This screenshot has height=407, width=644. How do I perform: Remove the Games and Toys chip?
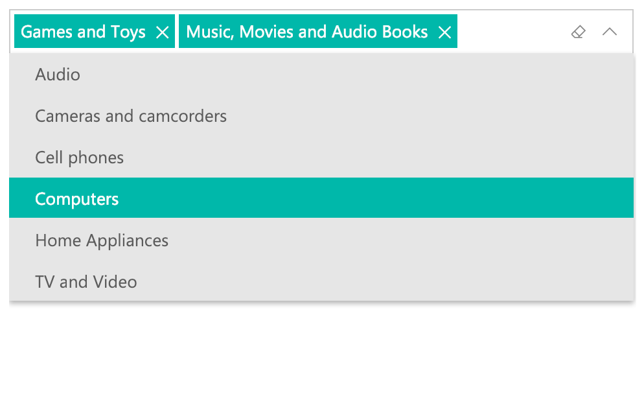[162, 32]
